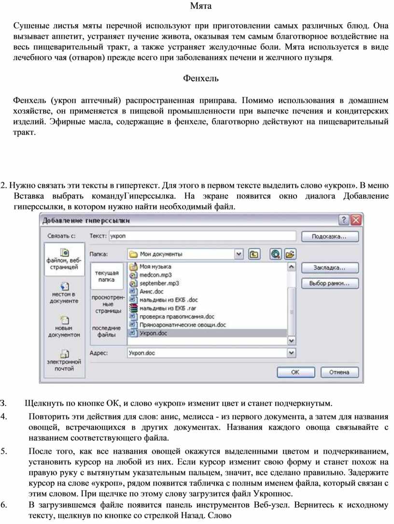Choose 'новым документом' link option

[64, 326]
